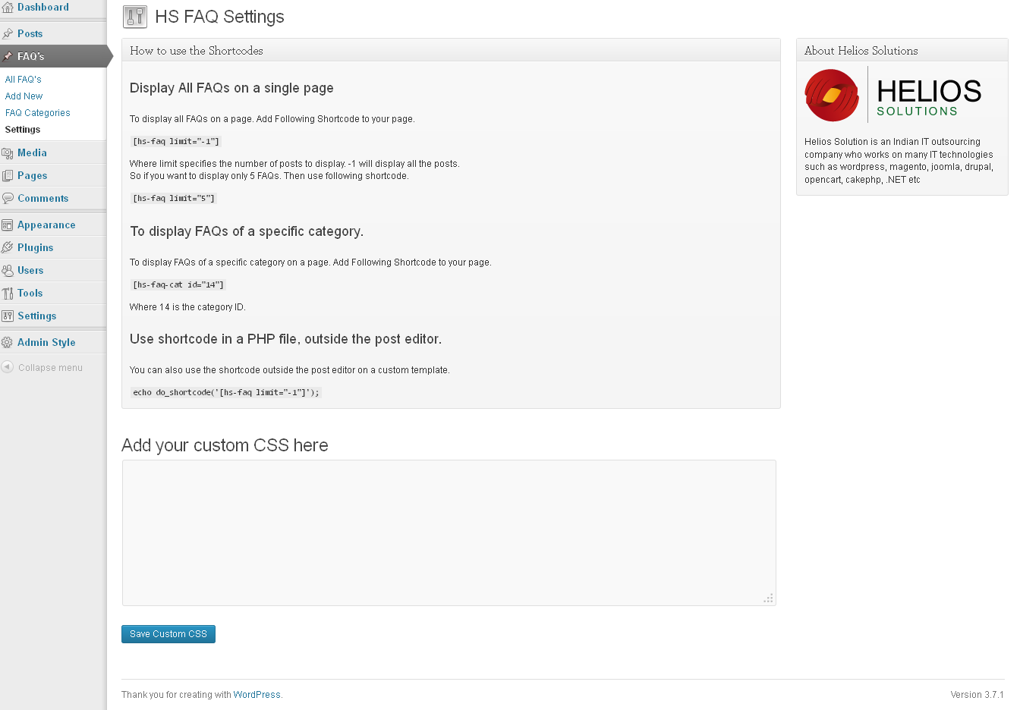Screen dimensions: 1020x710
Task: Click the Helios Solutions logo
Action: pos(893,95)
